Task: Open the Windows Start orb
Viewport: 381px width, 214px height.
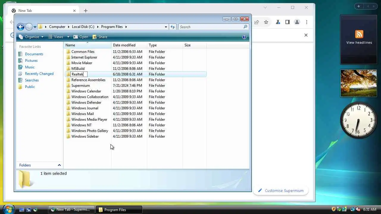Action: coord(8,209)
